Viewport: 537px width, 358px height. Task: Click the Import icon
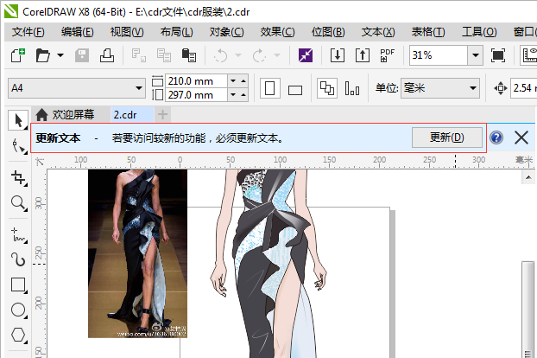338,55
